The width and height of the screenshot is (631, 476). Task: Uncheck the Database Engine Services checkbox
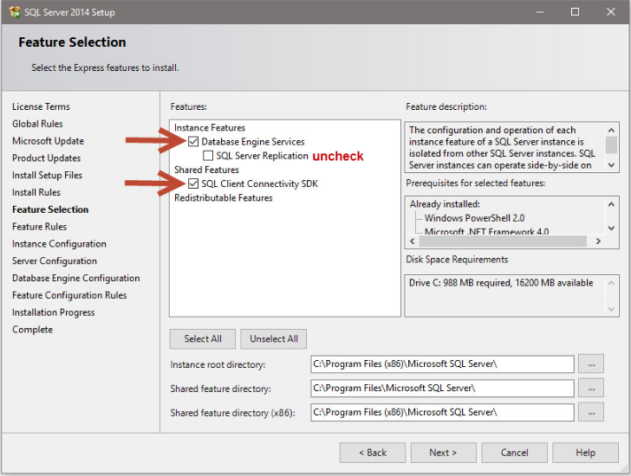(x=193, y=142)
